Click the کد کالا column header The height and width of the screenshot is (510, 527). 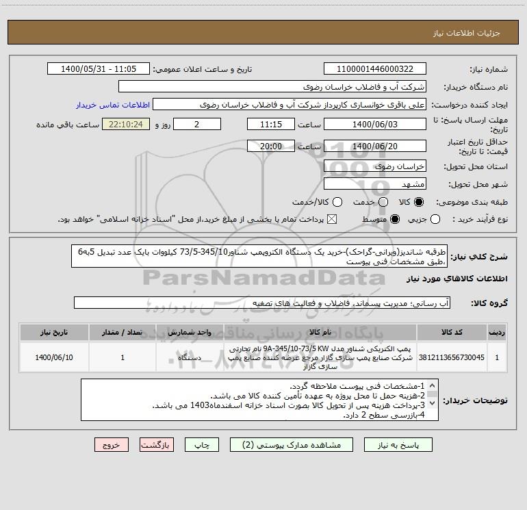452,332
